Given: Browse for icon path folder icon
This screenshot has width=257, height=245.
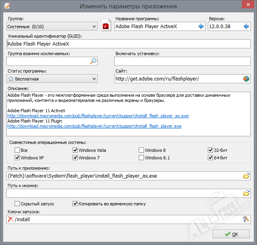Looking at the screenshot, I should (x=246, y=193).
